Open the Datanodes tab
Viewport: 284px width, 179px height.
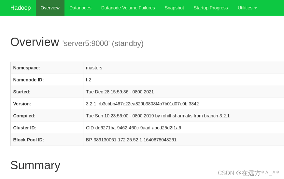[x=80, y=8]
